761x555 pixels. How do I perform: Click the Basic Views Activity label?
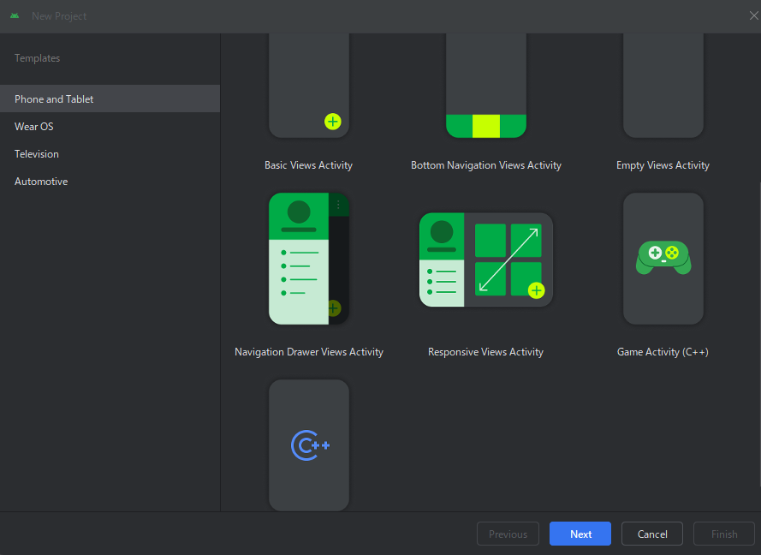309,165
